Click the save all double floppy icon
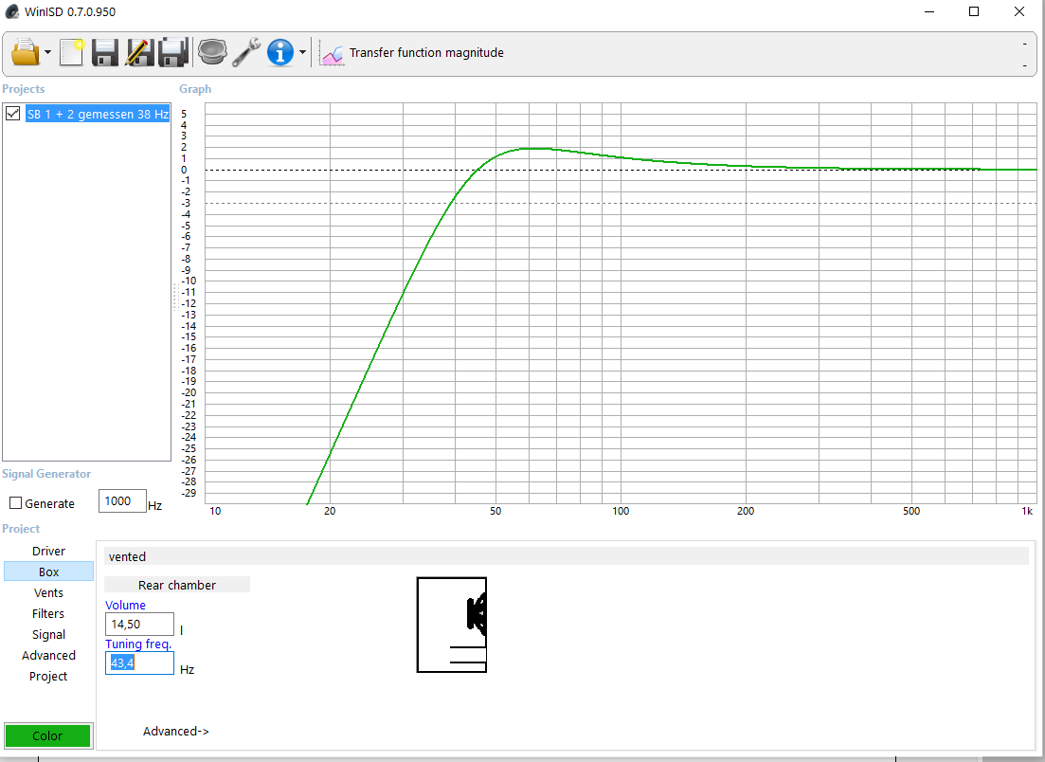 [173, 52]
